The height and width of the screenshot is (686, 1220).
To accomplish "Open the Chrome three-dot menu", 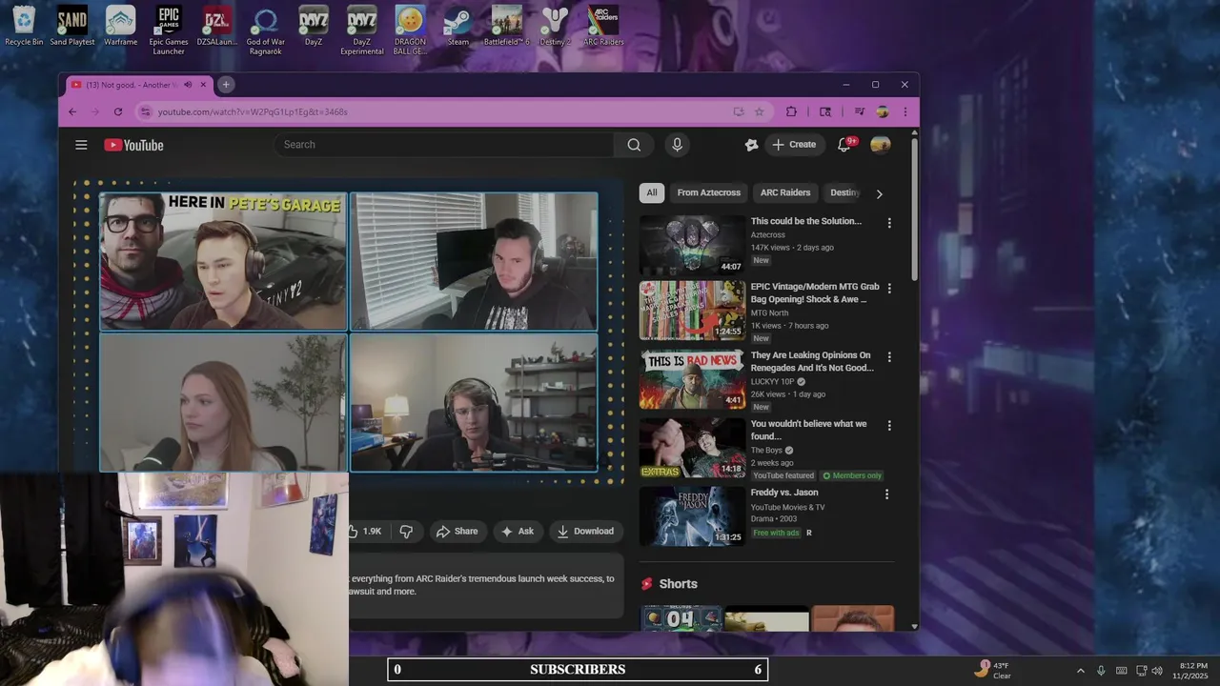I will click(905, 111).
